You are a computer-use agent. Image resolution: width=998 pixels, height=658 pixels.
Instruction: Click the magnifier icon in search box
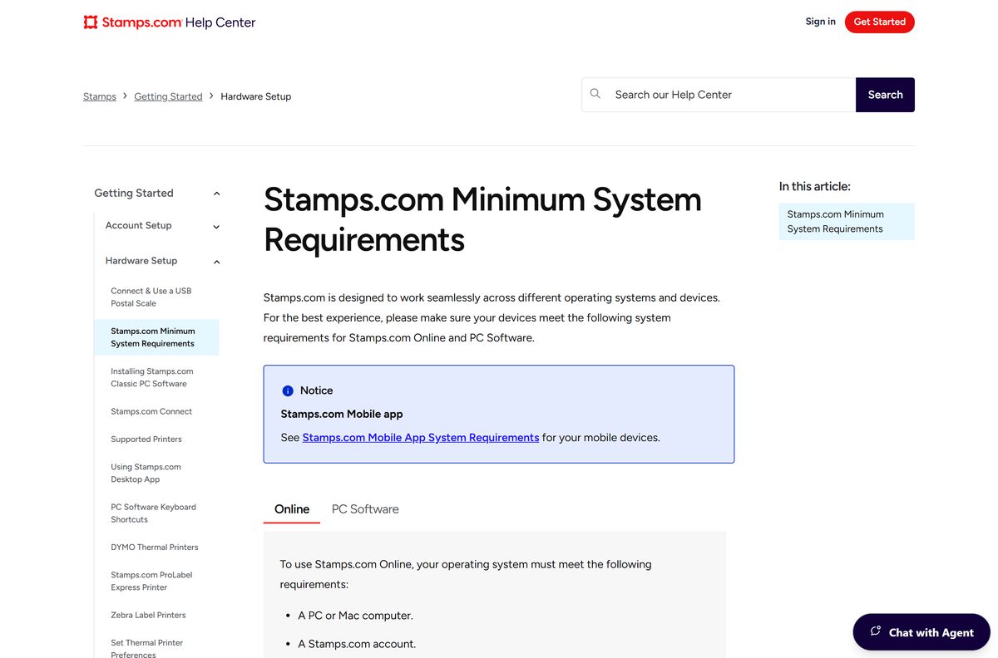tap(595, 94)
